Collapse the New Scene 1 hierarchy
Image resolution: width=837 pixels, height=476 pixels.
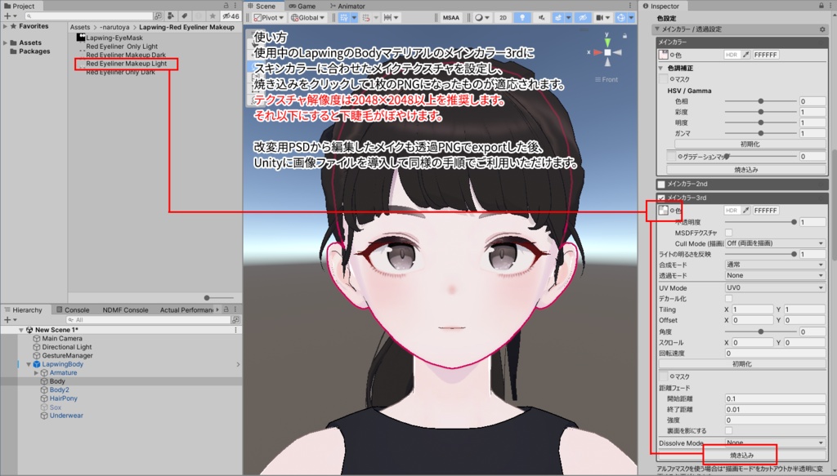(x=20, y=330)
